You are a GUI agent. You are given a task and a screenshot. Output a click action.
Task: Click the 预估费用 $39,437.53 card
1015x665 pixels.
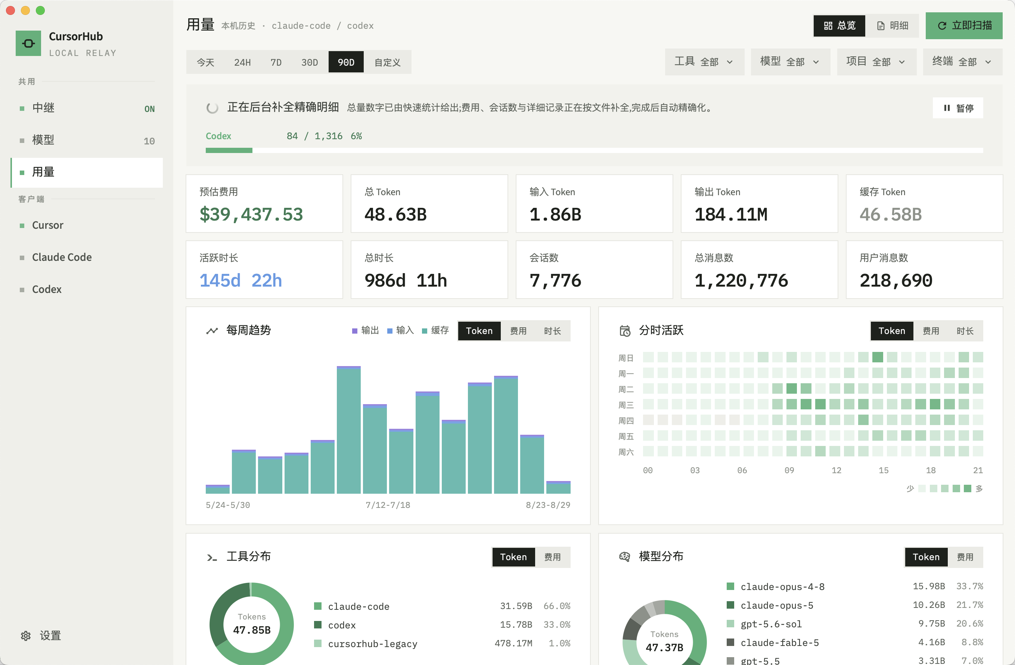pyautogui.click(x=264, y=204)
